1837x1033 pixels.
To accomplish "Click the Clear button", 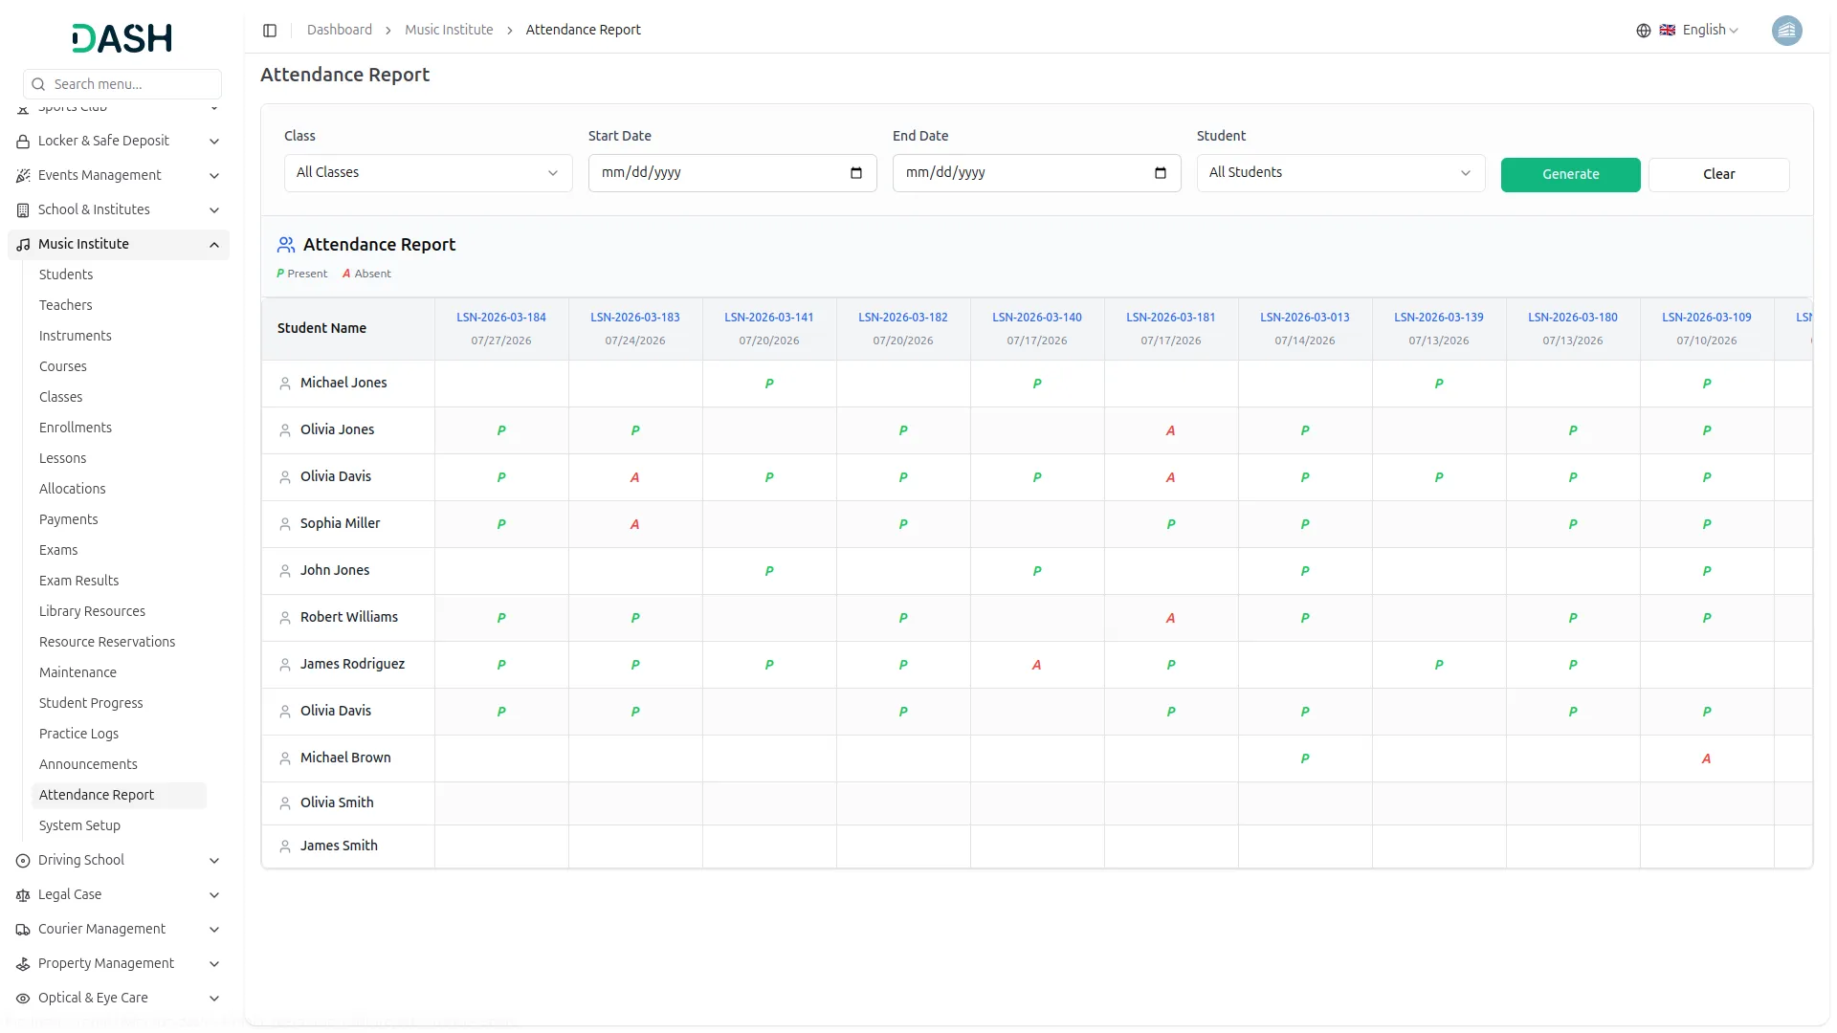I will [1717, 174].
